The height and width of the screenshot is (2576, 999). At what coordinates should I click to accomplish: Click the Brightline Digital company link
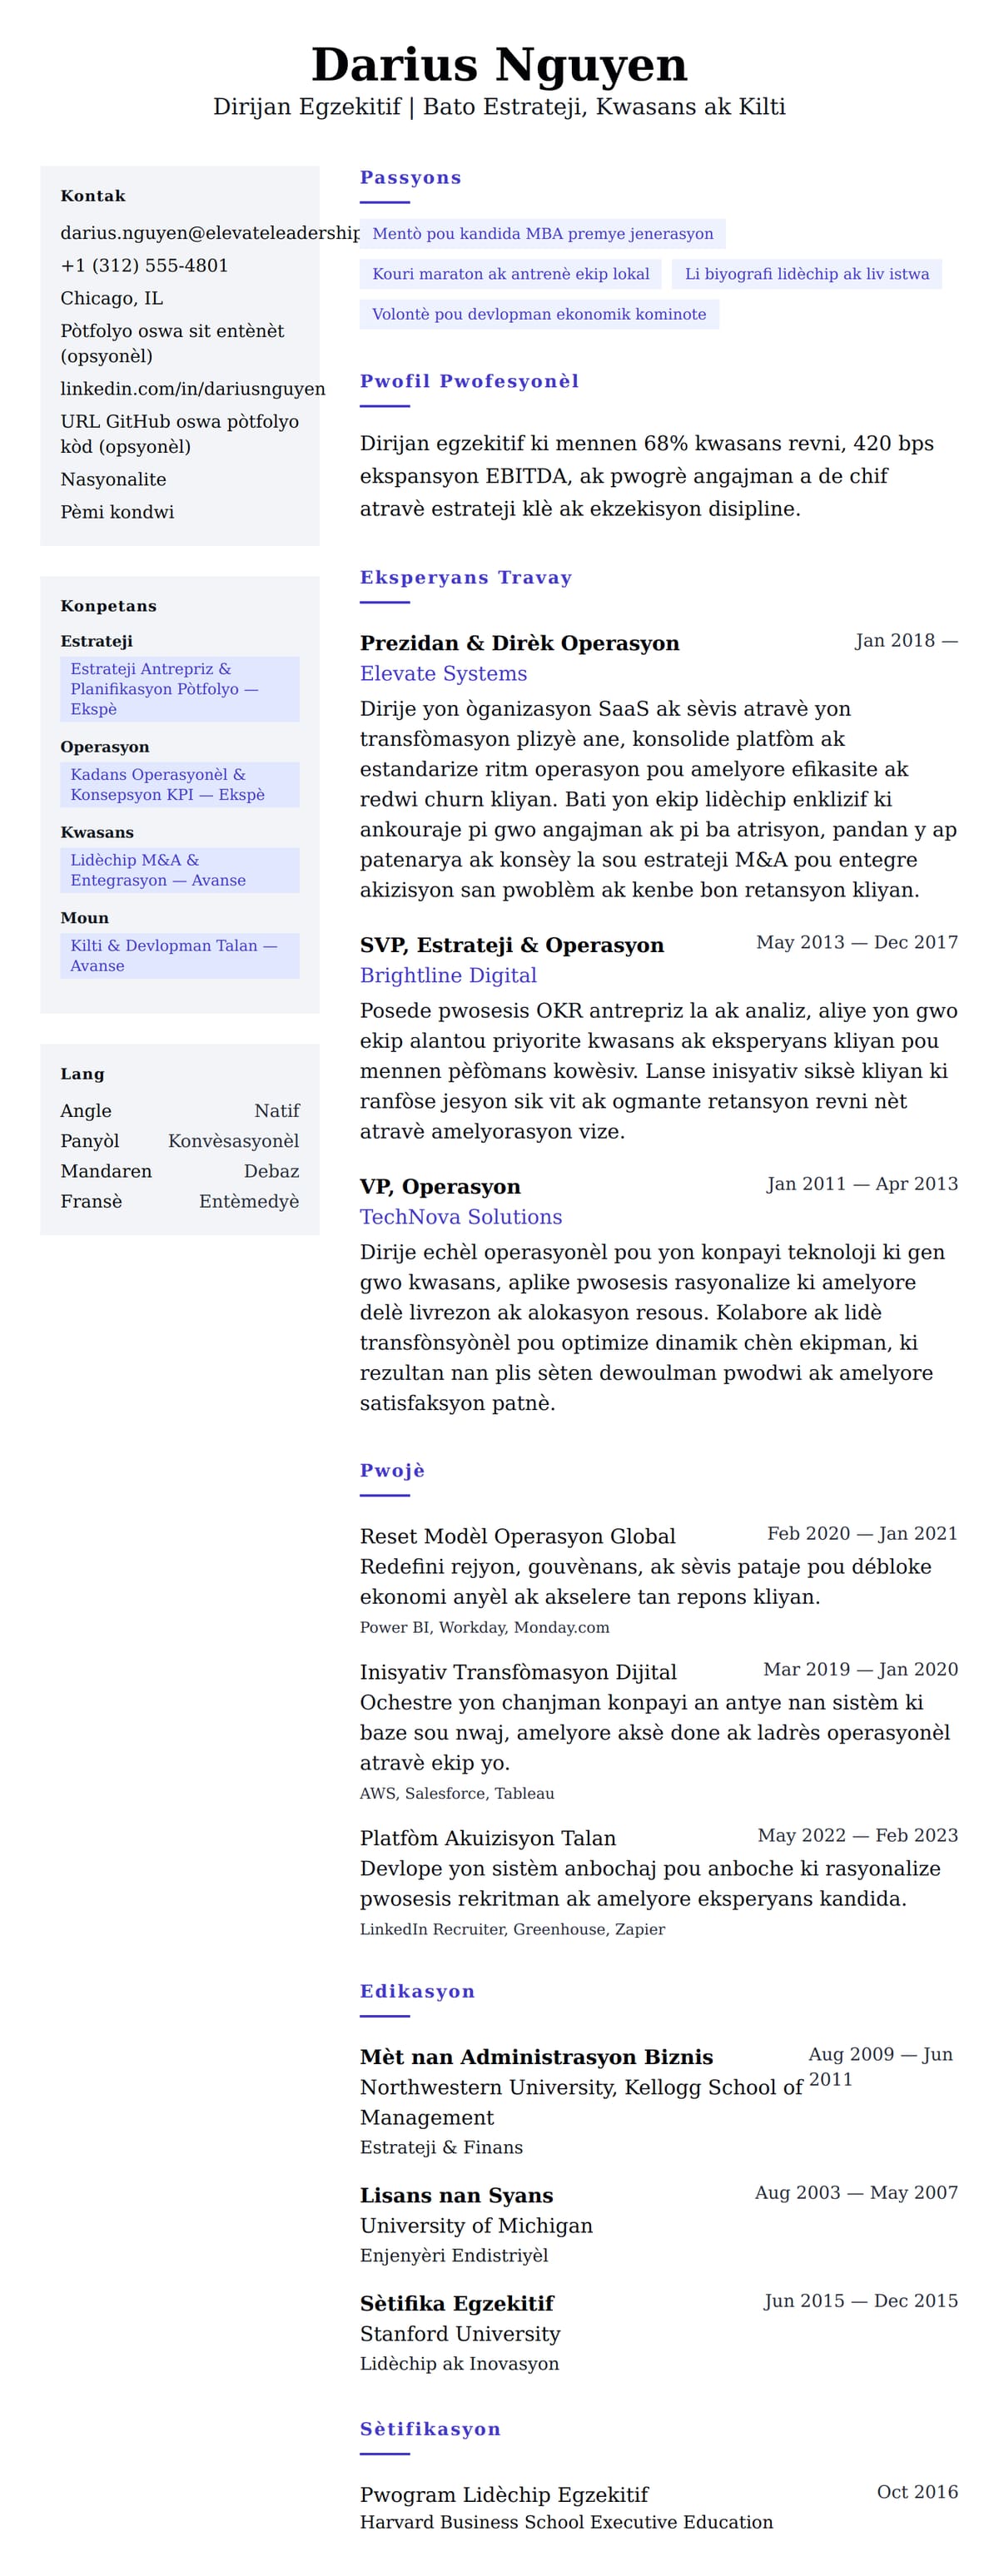[x=448, y=976]
